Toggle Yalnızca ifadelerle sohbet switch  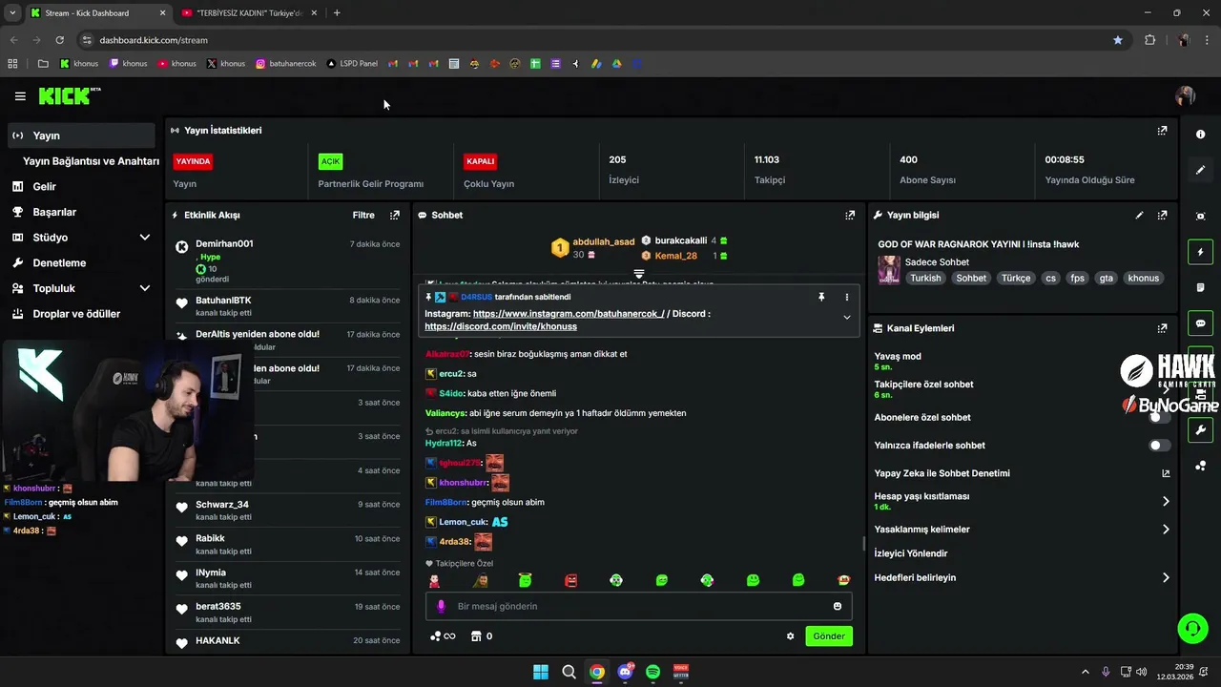(1160, 446)
